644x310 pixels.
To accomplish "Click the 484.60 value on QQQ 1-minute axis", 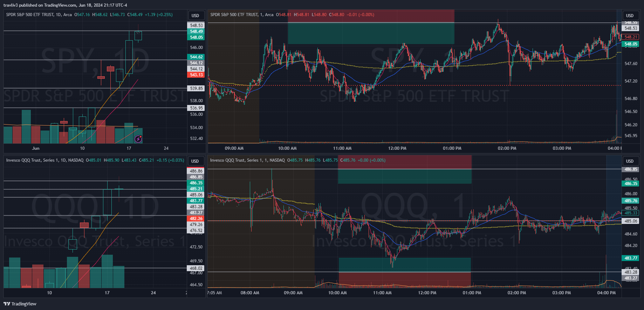I will [631, 234].
